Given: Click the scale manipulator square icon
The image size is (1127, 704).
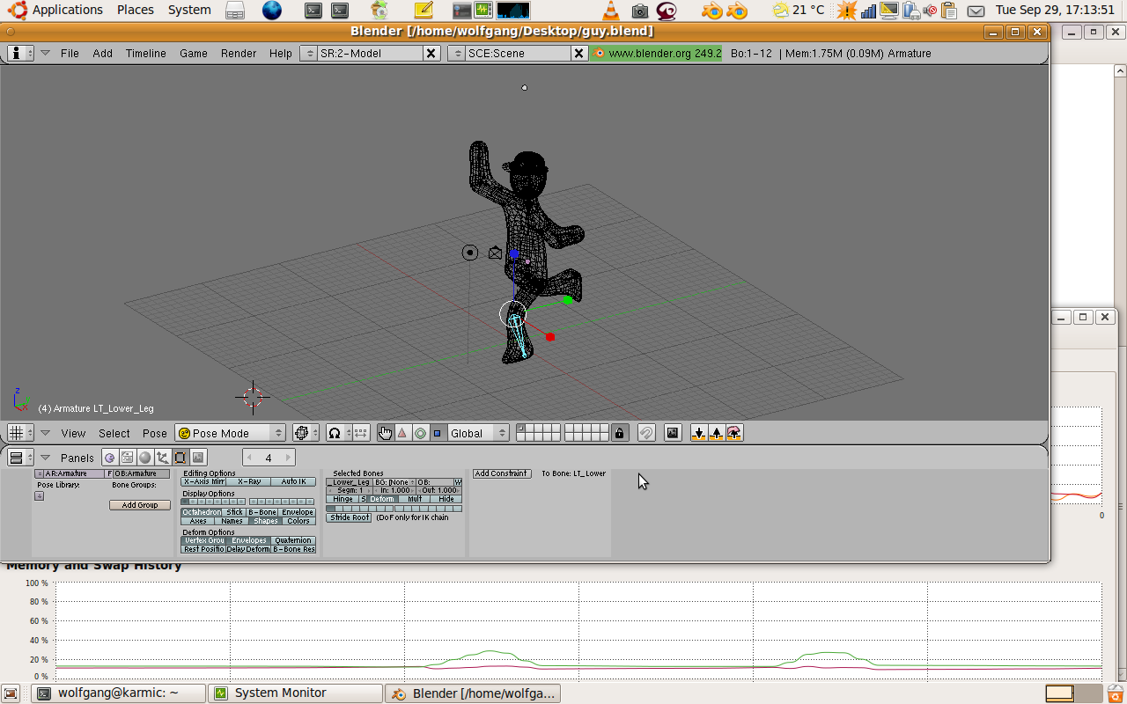Looking at the screenshot, I should [438, 433].
